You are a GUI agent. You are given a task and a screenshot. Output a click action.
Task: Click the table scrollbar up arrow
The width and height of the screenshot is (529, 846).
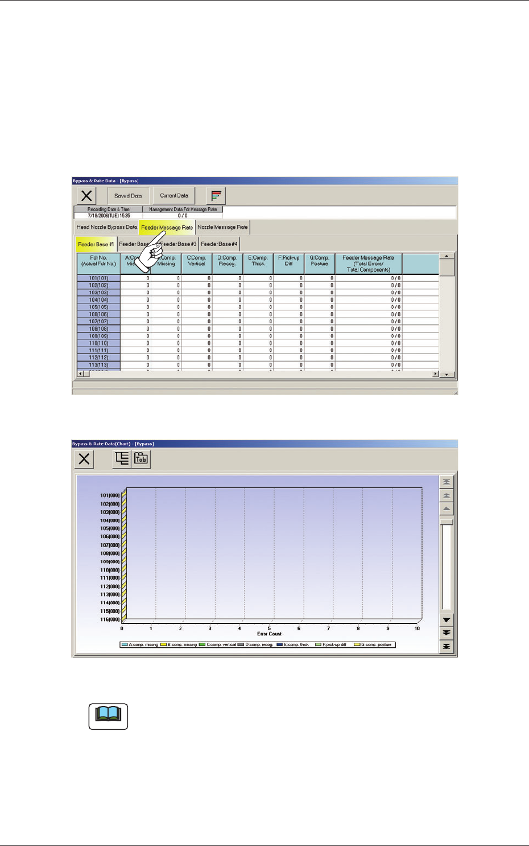(447, 257)
